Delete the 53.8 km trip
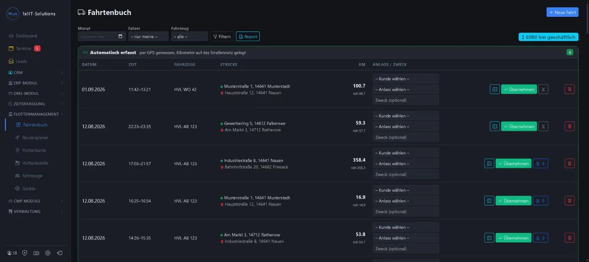The width and height of the screenshot is (589, 262). [x=569, y=237]
